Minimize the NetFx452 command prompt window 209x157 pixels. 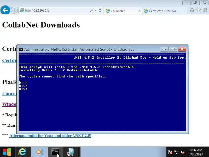(x=164, y=49)
